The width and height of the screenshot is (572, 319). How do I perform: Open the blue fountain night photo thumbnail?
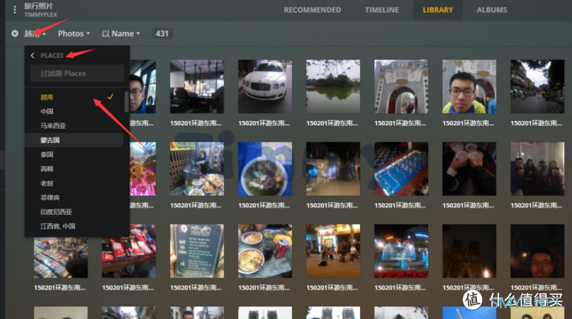[x=401, y=251]
